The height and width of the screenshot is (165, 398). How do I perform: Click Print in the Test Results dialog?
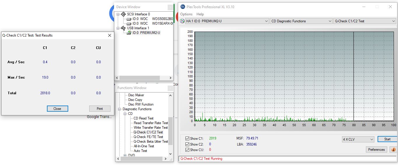point(100,109)
